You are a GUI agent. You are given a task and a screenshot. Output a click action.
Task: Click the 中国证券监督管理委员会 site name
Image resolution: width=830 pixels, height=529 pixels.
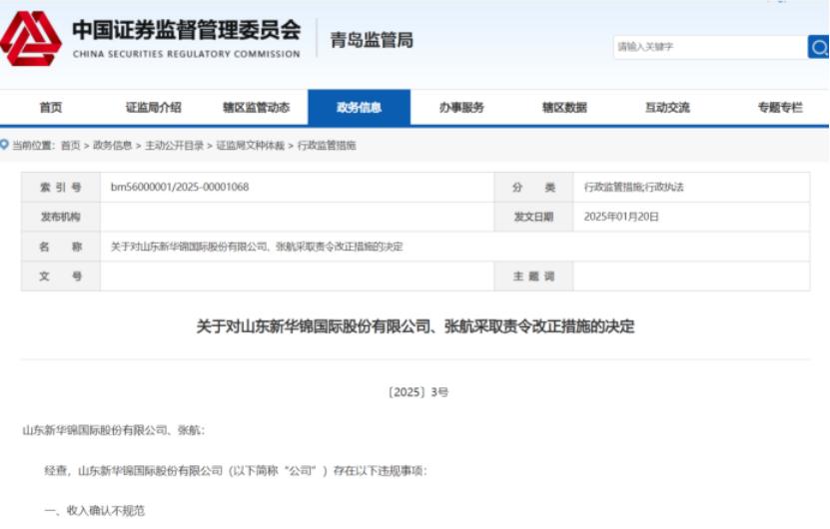(x=186, y=31)
